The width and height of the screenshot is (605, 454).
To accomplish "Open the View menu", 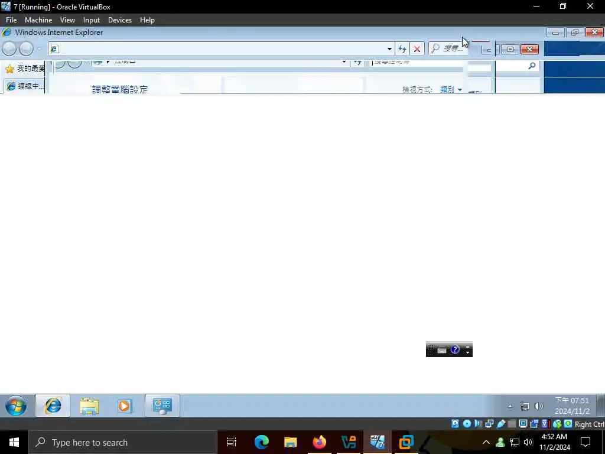I will coord(67,20).
